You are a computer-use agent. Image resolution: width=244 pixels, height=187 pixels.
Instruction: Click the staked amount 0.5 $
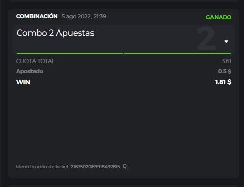tap(225, 71)
